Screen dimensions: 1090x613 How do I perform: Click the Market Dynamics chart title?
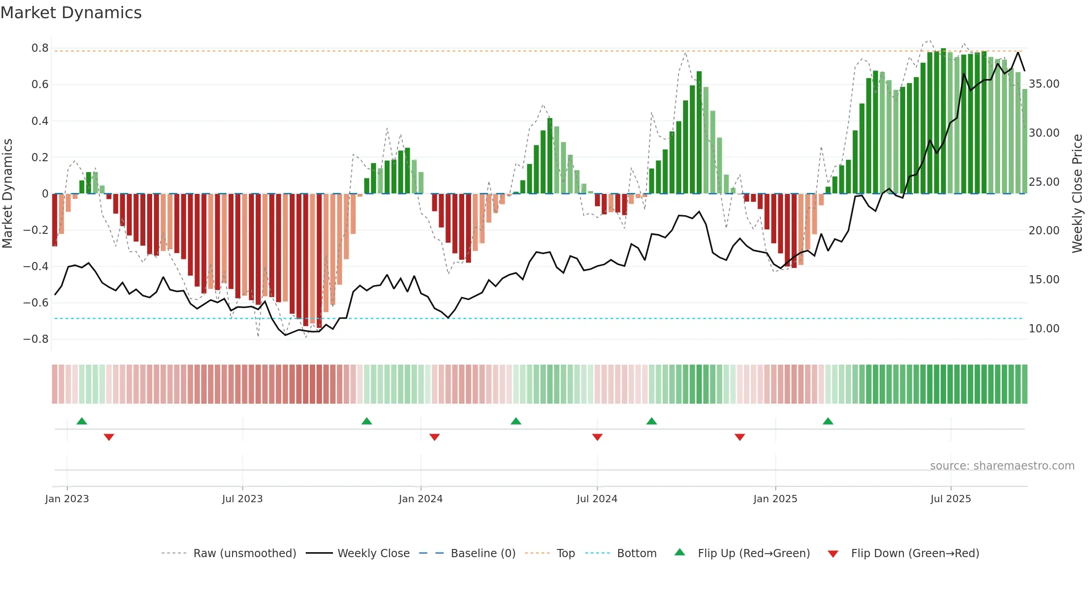(71, 13)
